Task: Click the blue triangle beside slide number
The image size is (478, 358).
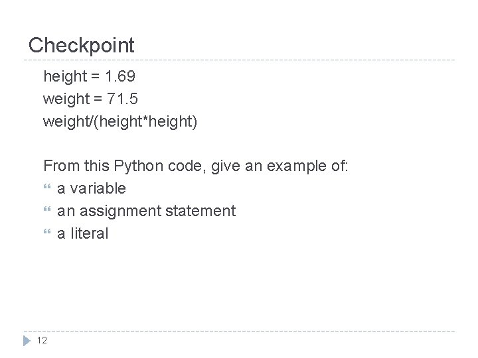Action: click(x=27, y=341)
